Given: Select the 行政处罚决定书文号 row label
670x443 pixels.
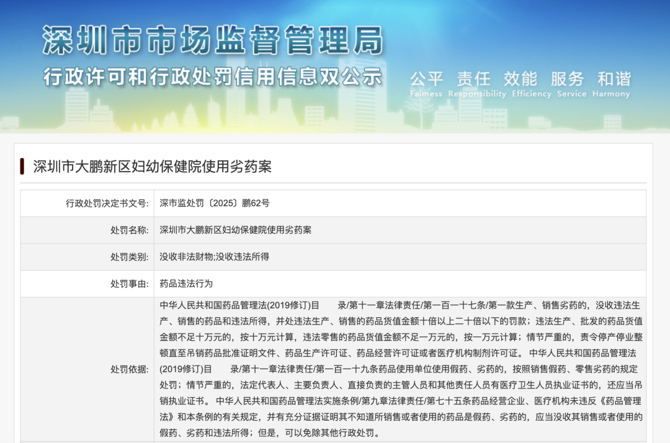Looking at the screenshot, I should [107, 203].
